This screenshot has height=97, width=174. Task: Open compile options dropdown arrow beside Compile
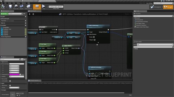click(7, 7)
